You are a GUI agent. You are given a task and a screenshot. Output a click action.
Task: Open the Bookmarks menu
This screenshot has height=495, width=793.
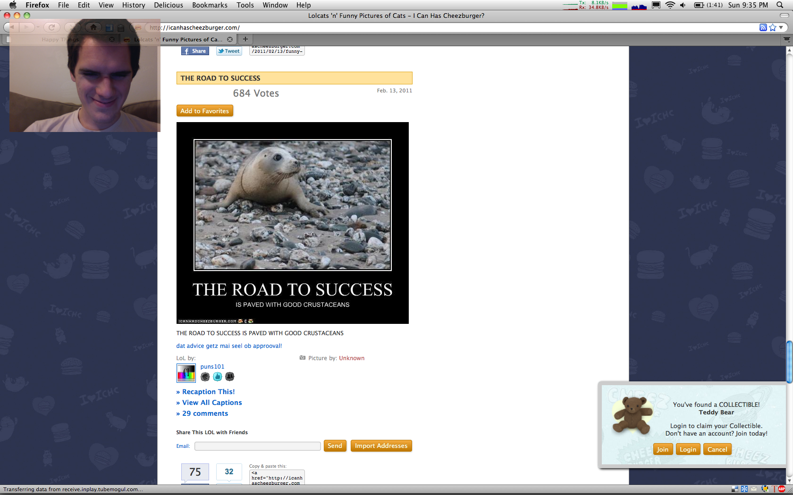click(210, 5)
